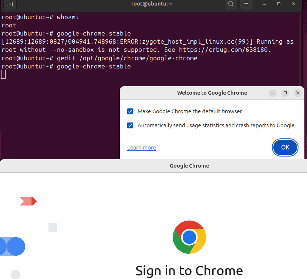Minimize the Welcome to Google Chrome dialog
This screenshot has height=279, width=307.
click(272, 93)
